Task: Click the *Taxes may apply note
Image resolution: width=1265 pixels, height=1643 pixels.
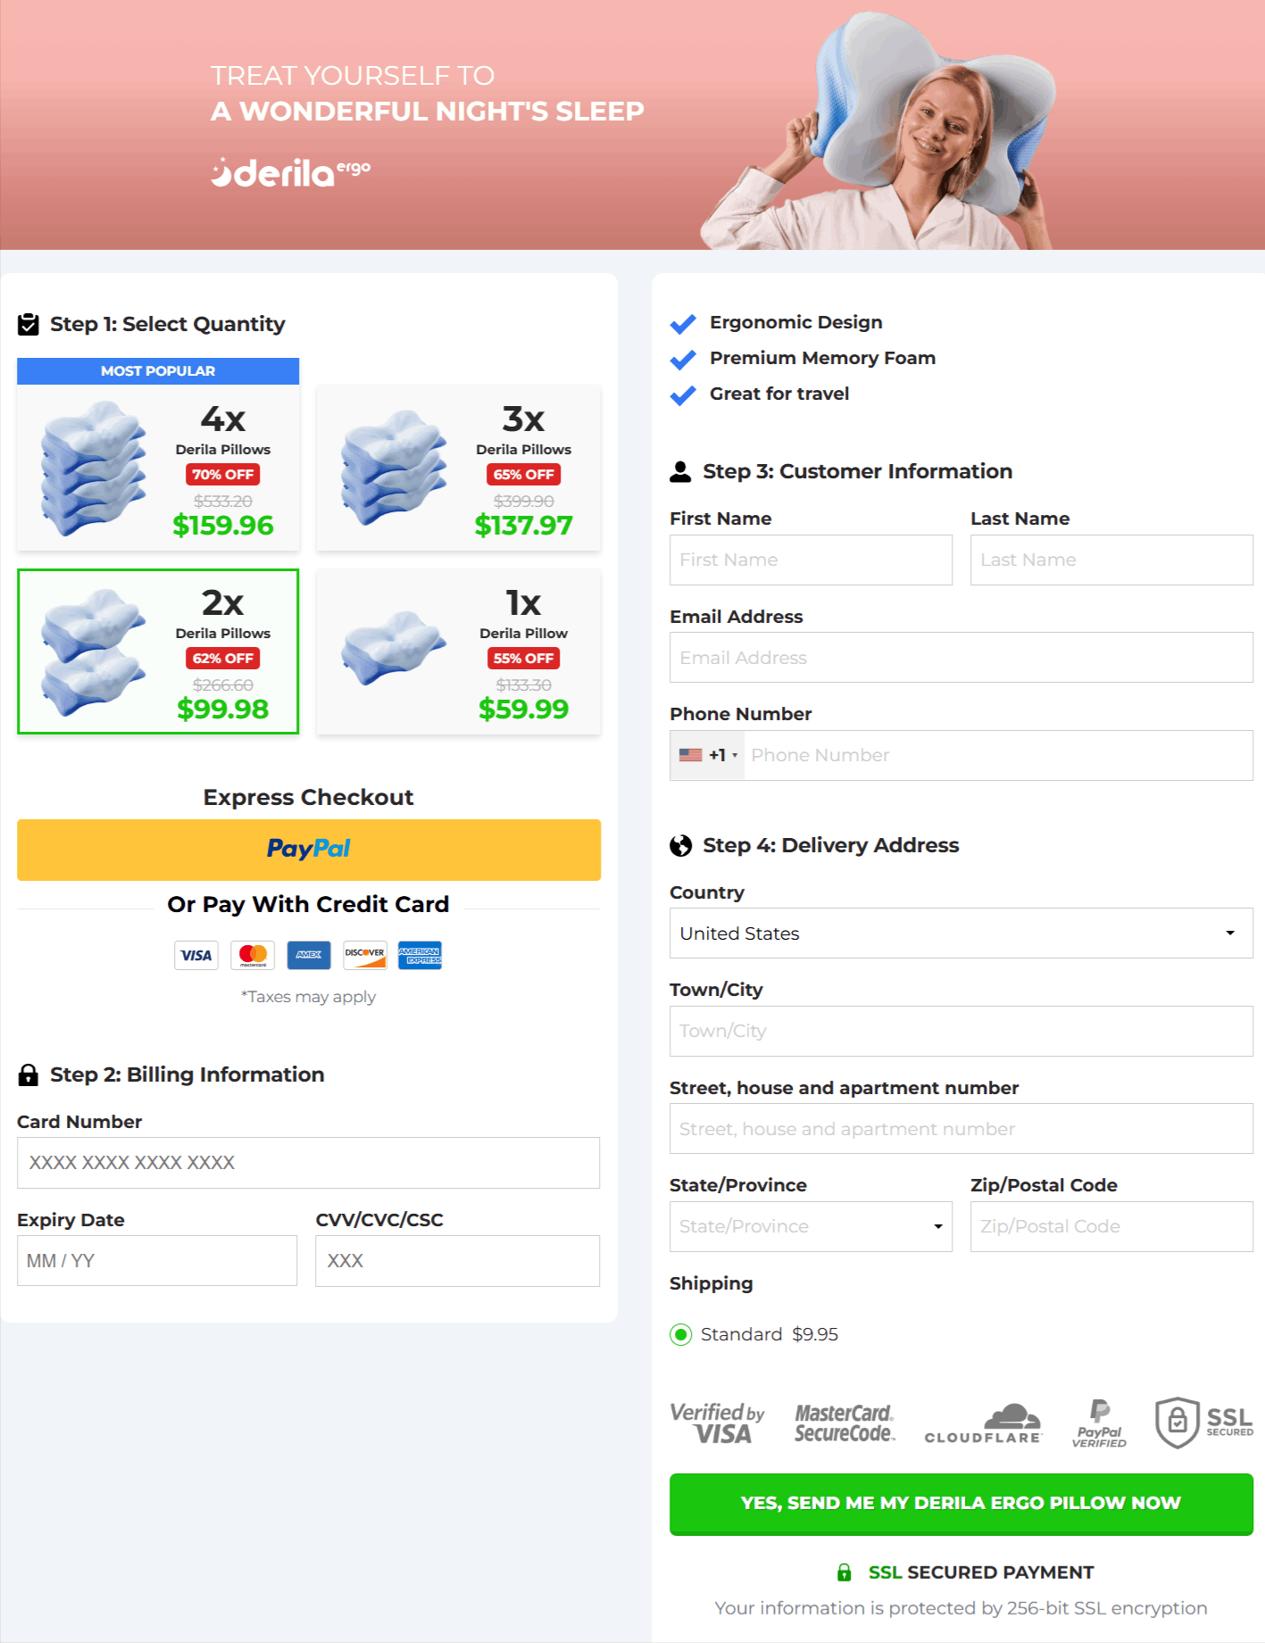Action: [308, 997]
